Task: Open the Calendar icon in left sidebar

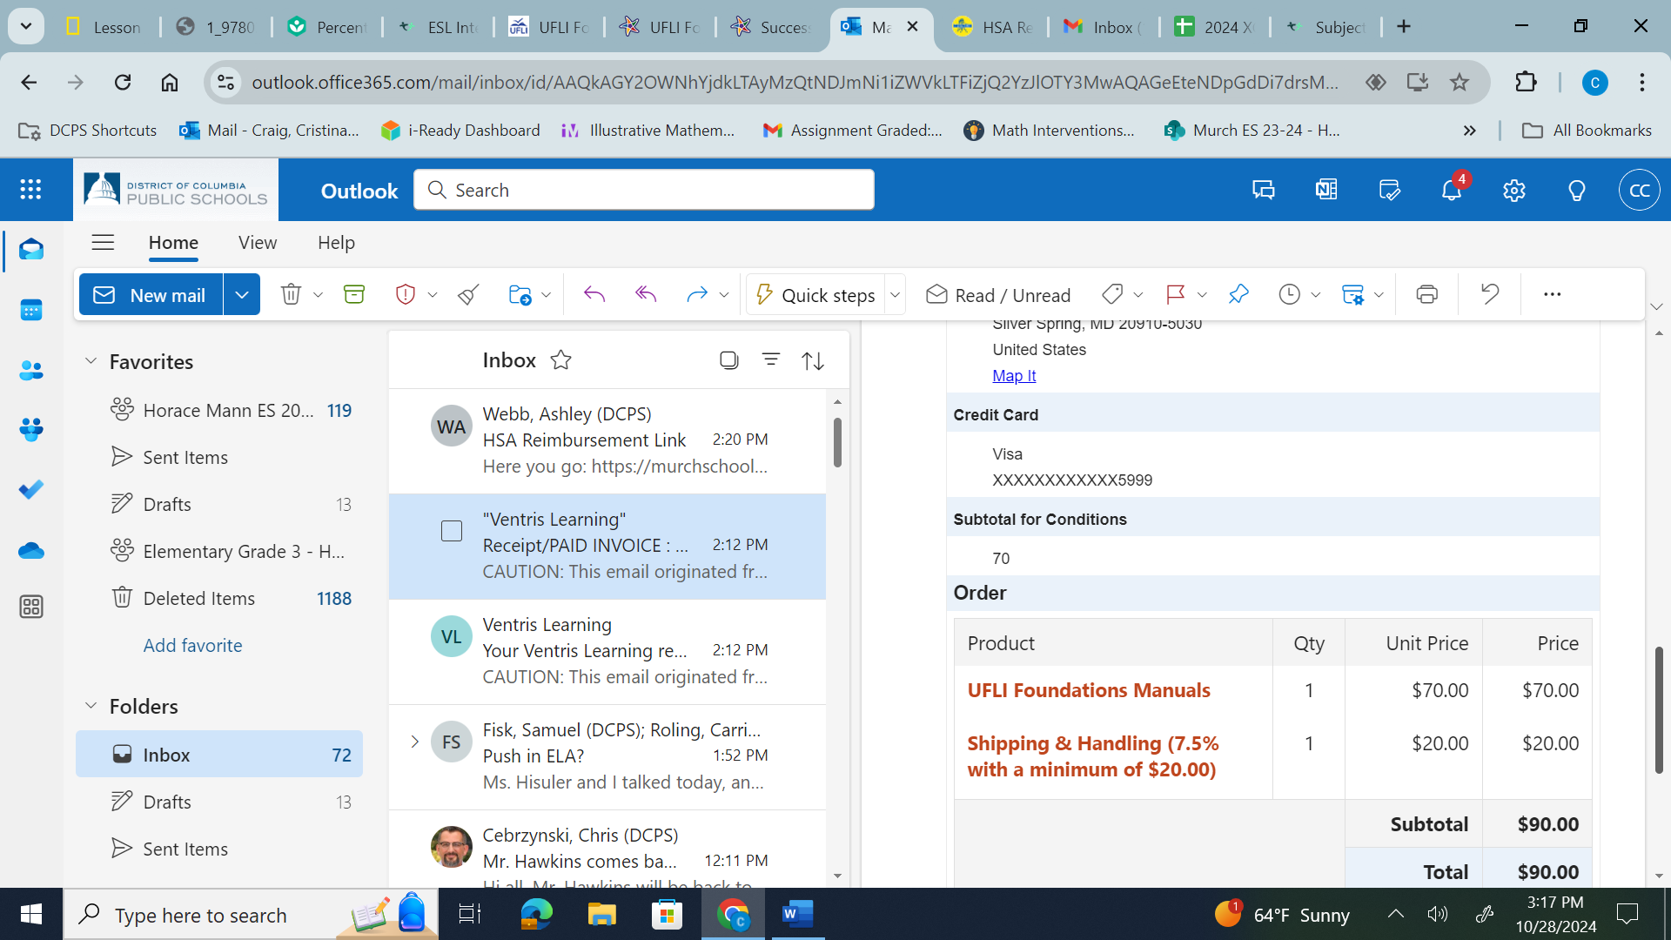Action: pos(31,310)
